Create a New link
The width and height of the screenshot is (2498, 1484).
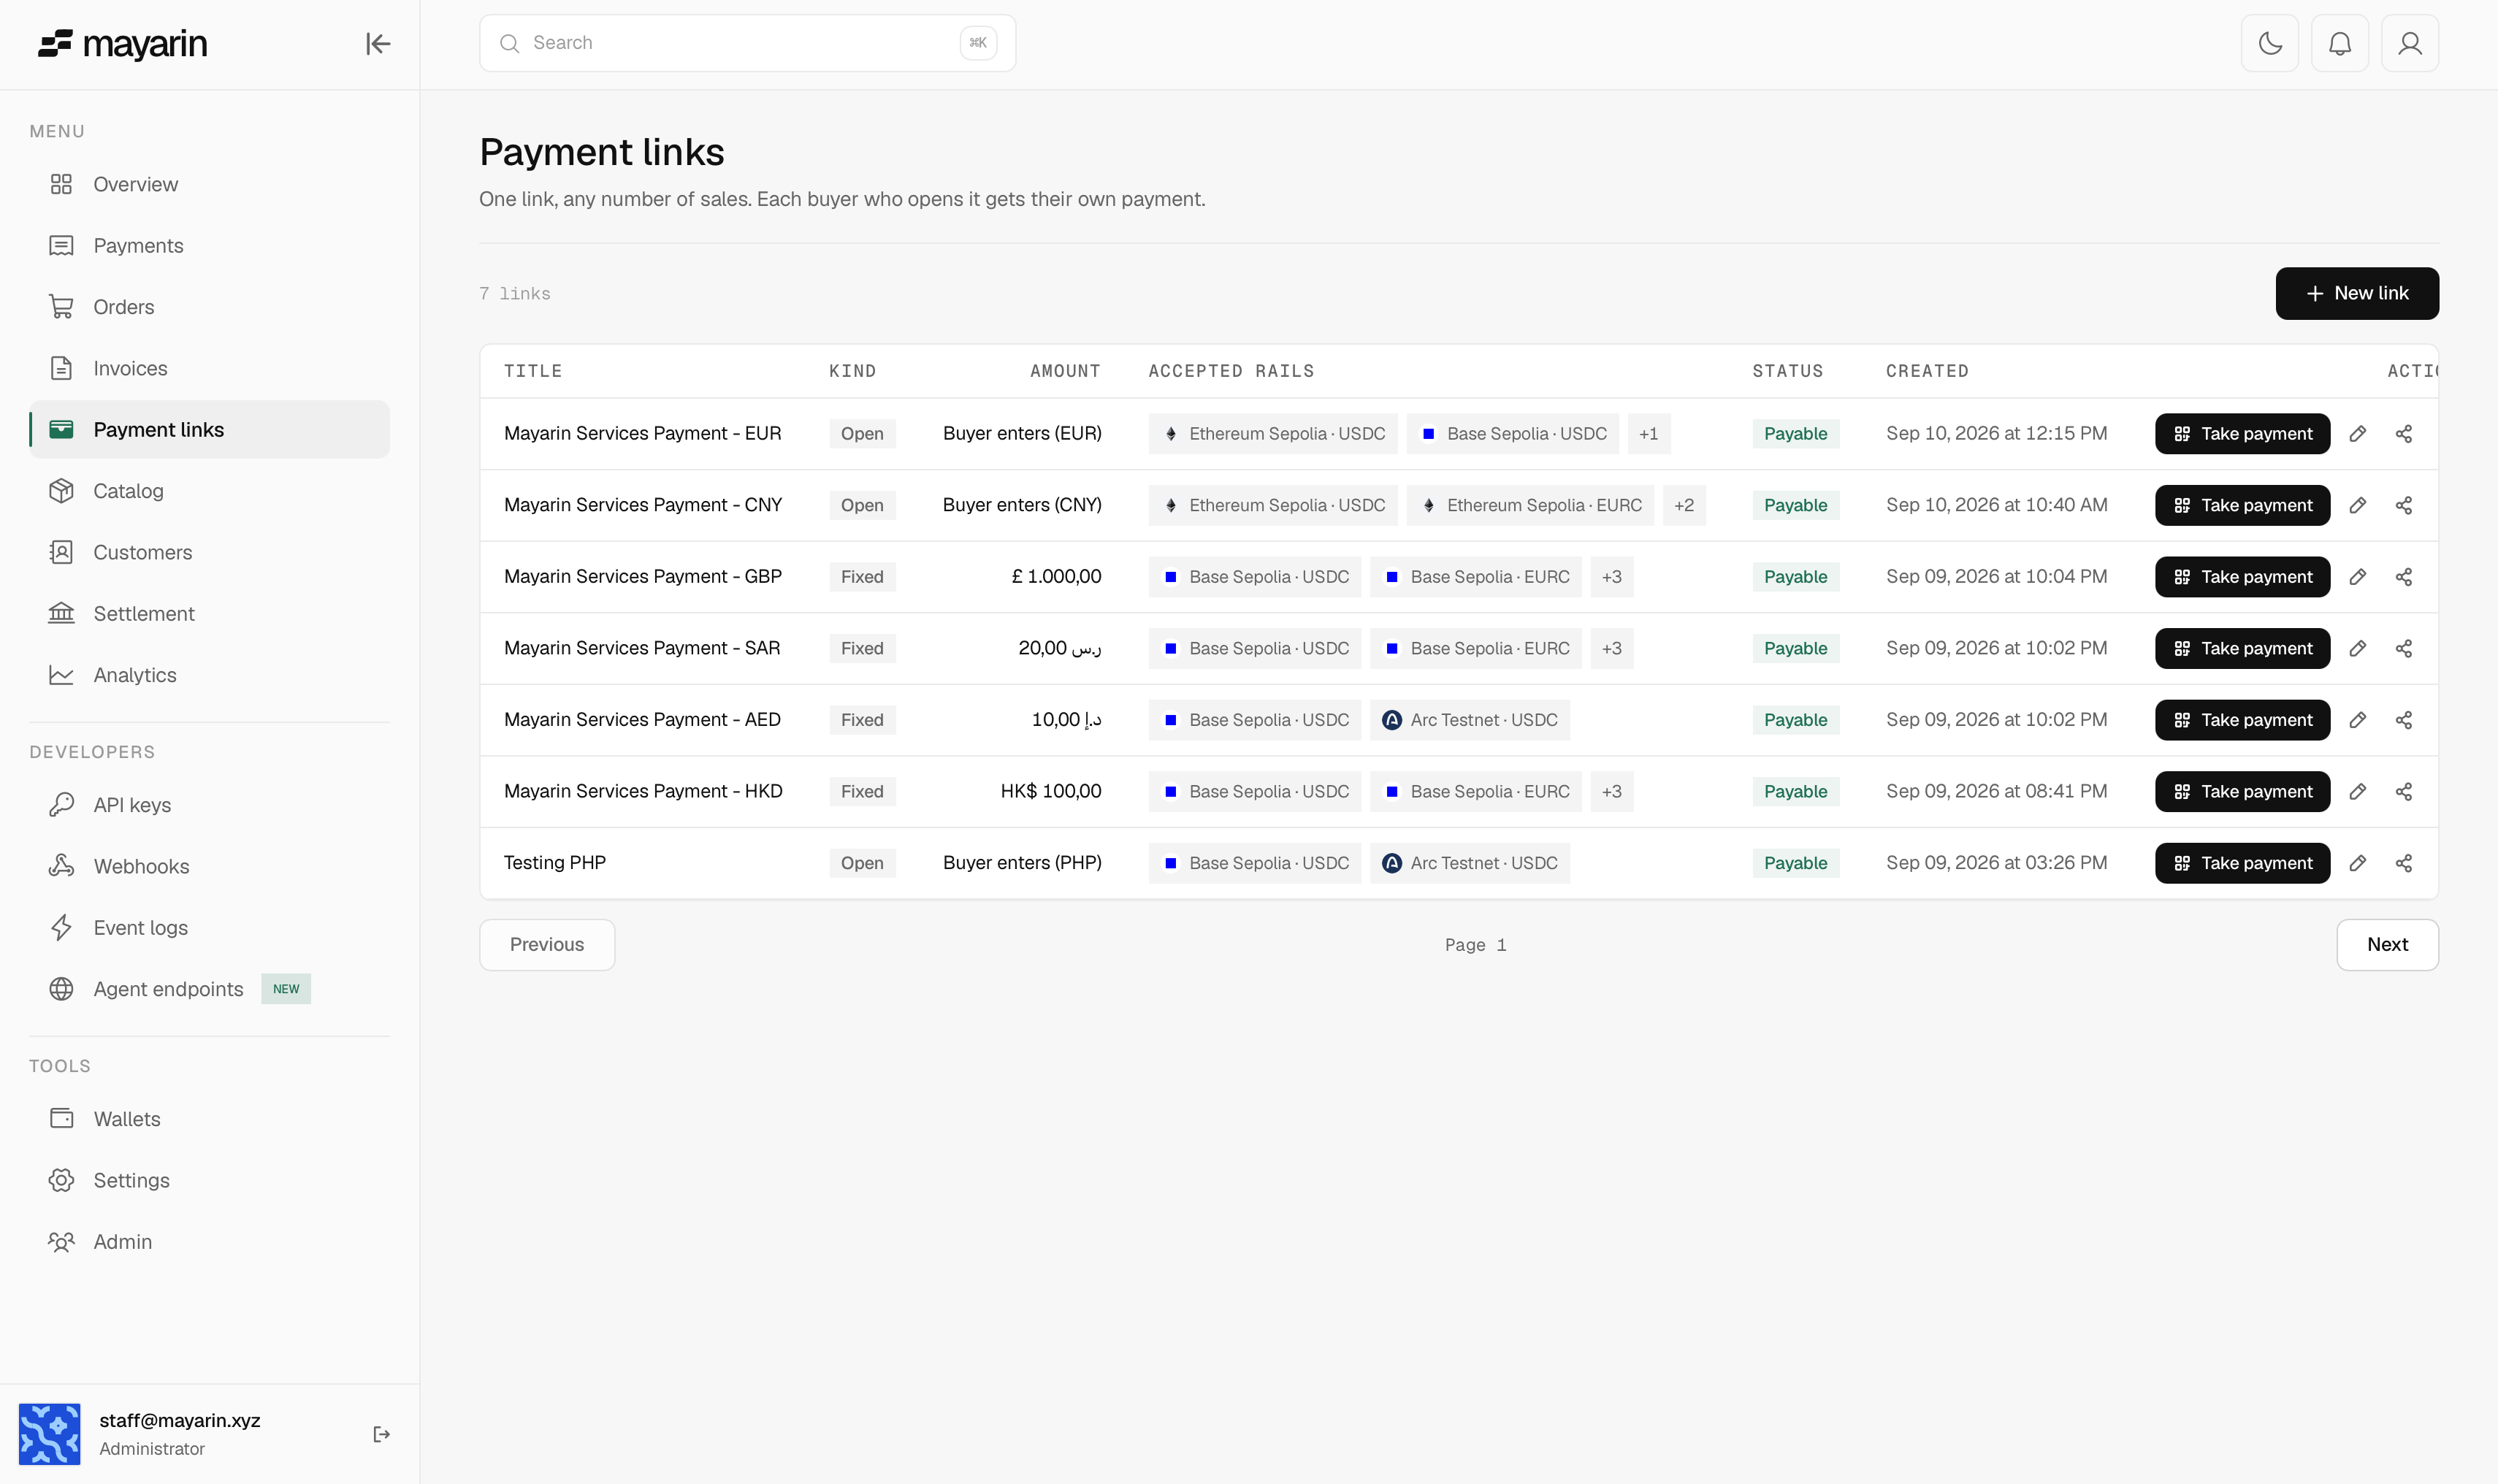point(2357,293)
